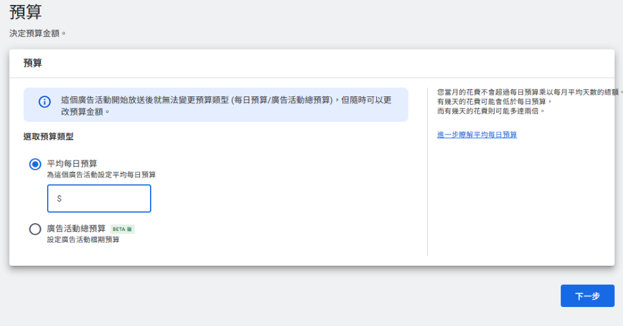Screen dimensions: 623x326
Task: Click the help text about monthly spending limit
Action: coord(528,92)
